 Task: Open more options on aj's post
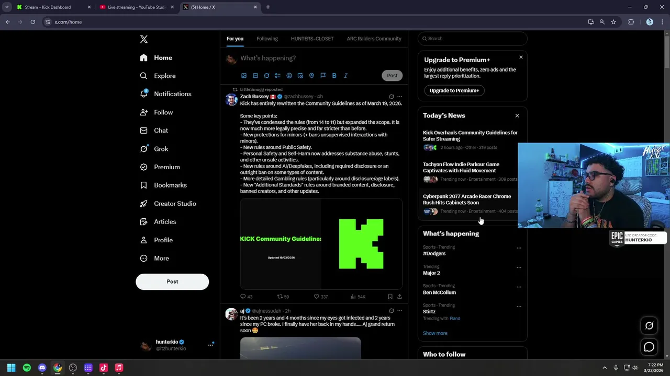tap(399, 311)
